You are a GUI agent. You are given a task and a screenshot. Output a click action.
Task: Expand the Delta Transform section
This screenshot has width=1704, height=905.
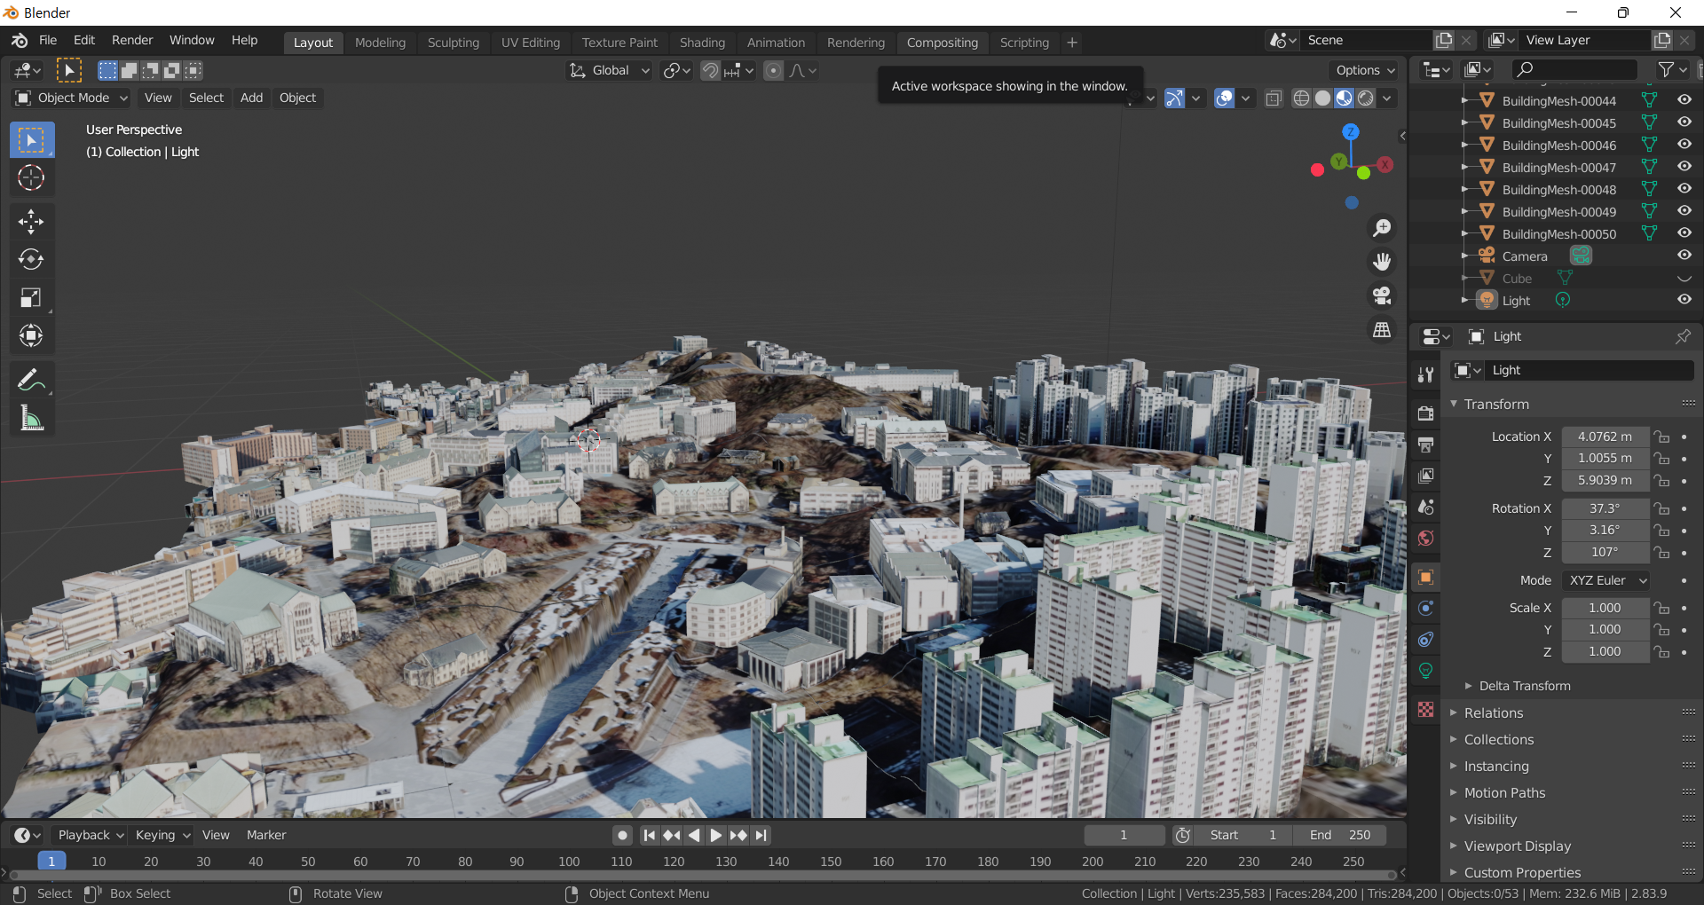(1525, 686)
